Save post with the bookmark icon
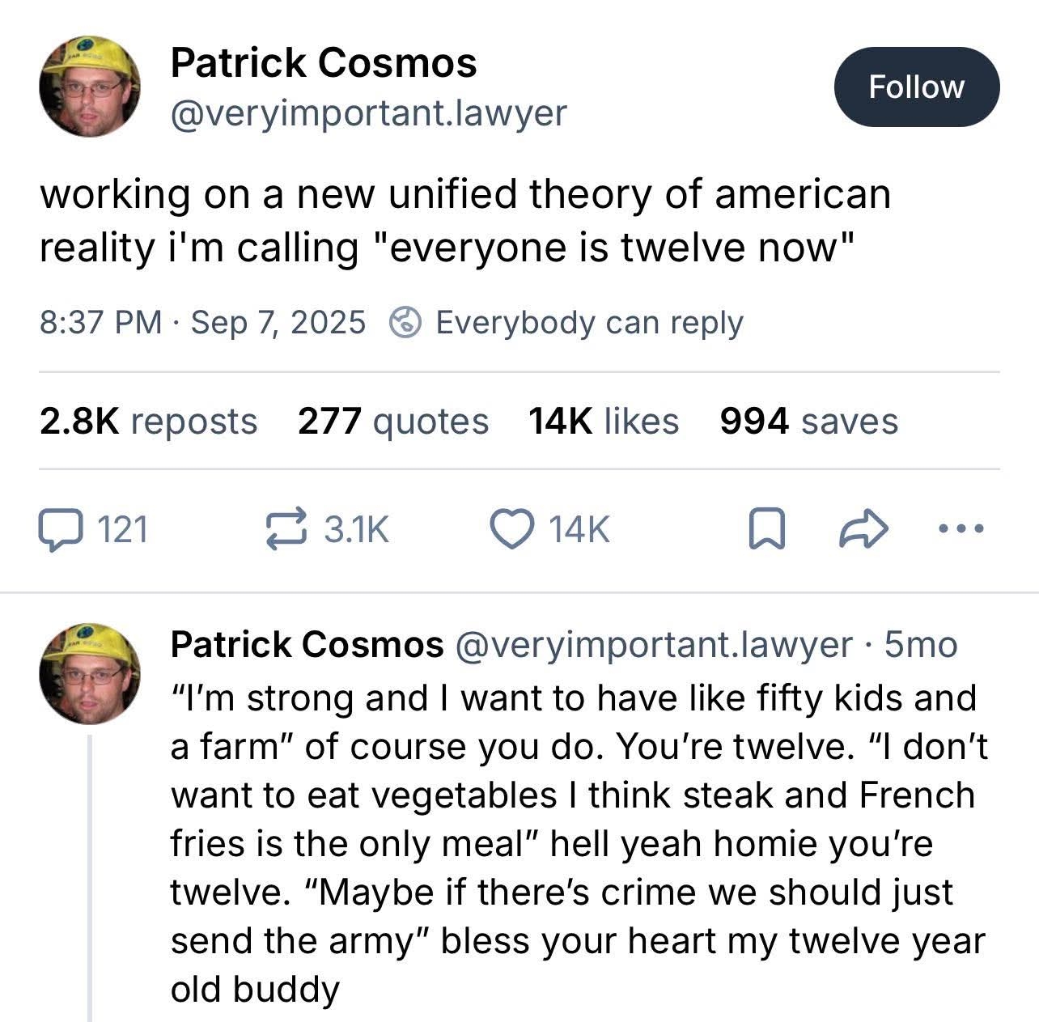 (x=765, y=530)
